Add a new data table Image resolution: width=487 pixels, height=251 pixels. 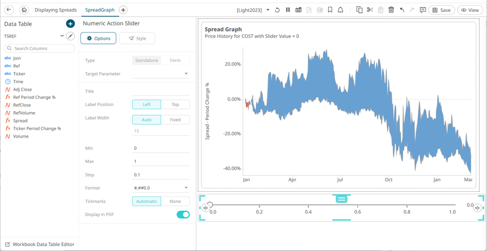click(x=70, y=24)
